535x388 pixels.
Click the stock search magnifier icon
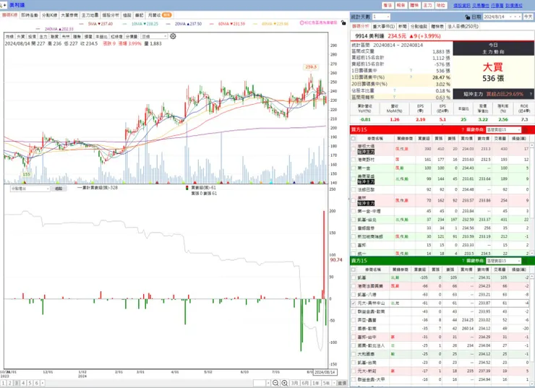1,5
